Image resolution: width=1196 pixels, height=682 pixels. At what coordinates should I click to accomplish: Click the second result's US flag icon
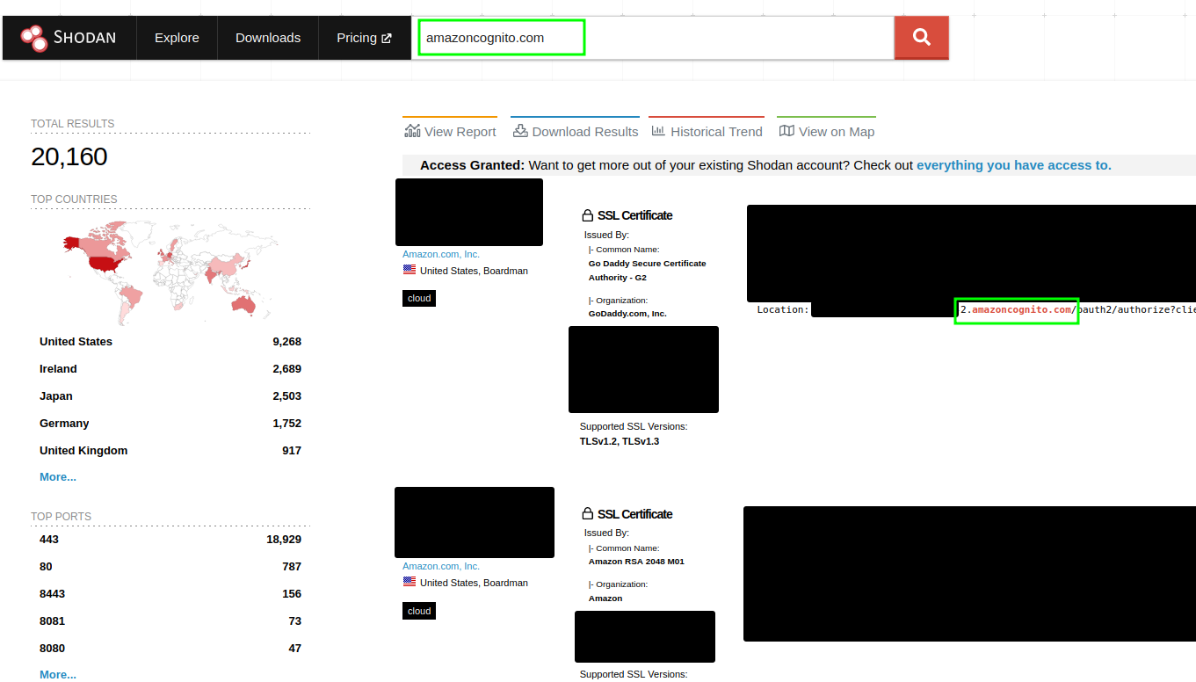click(408, 582)
